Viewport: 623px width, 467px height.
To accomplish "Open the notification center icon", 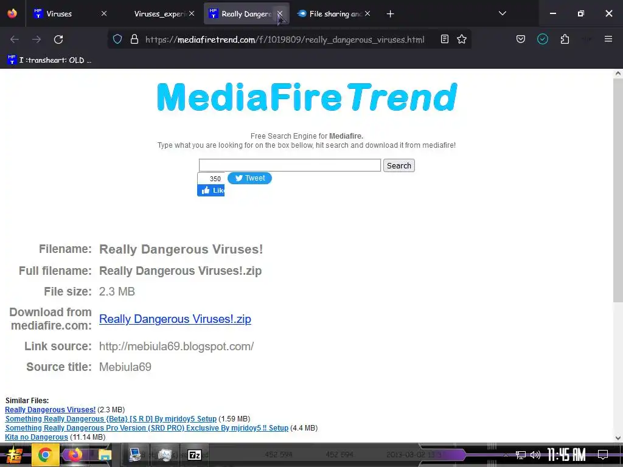I will click(603, 455).
